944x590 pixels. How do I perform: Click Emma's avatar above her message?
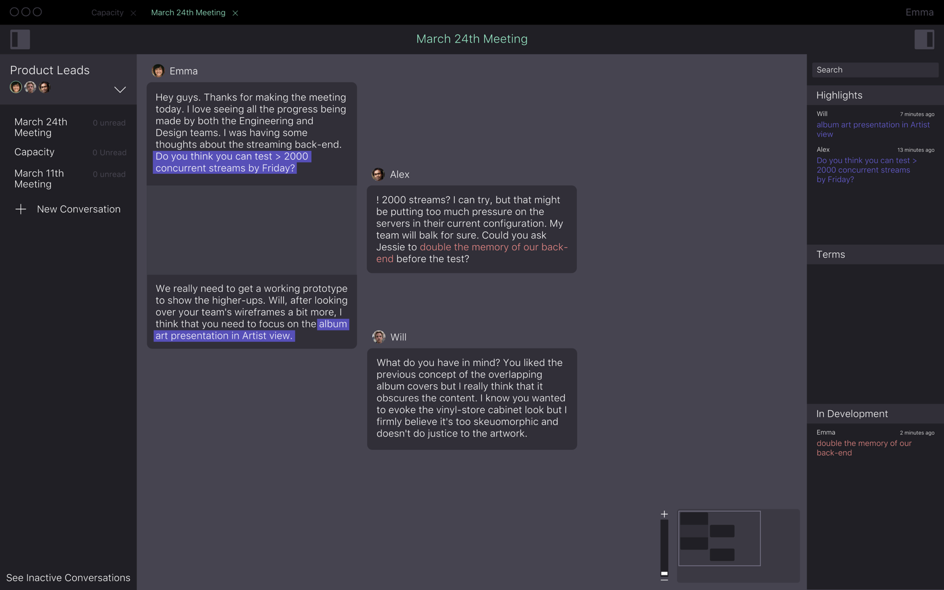(x=158, y=71)
